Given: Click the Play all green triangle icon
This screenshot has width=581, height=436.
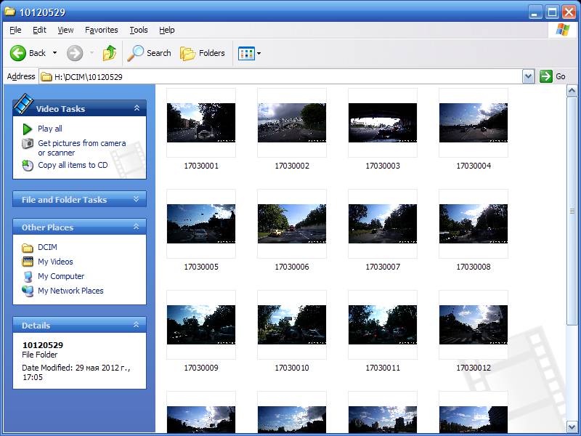Looking at the screenshot, I should (x=27, y=129).
